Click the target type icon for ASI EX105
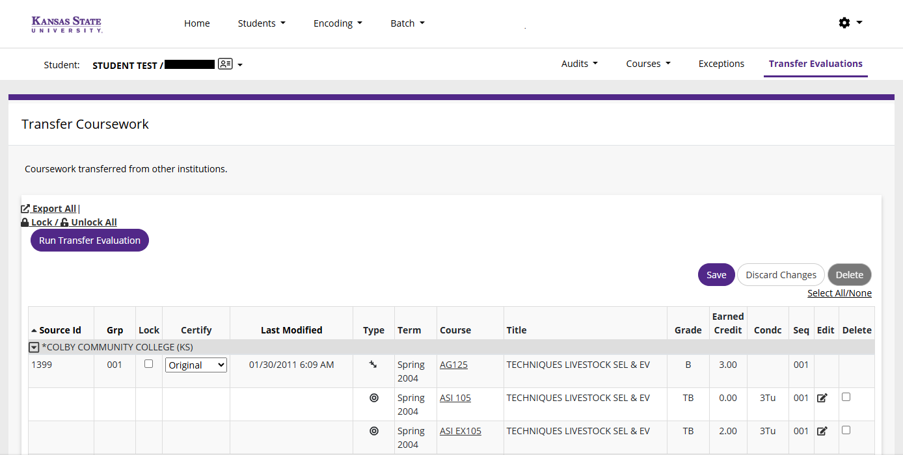 [373, 431]
